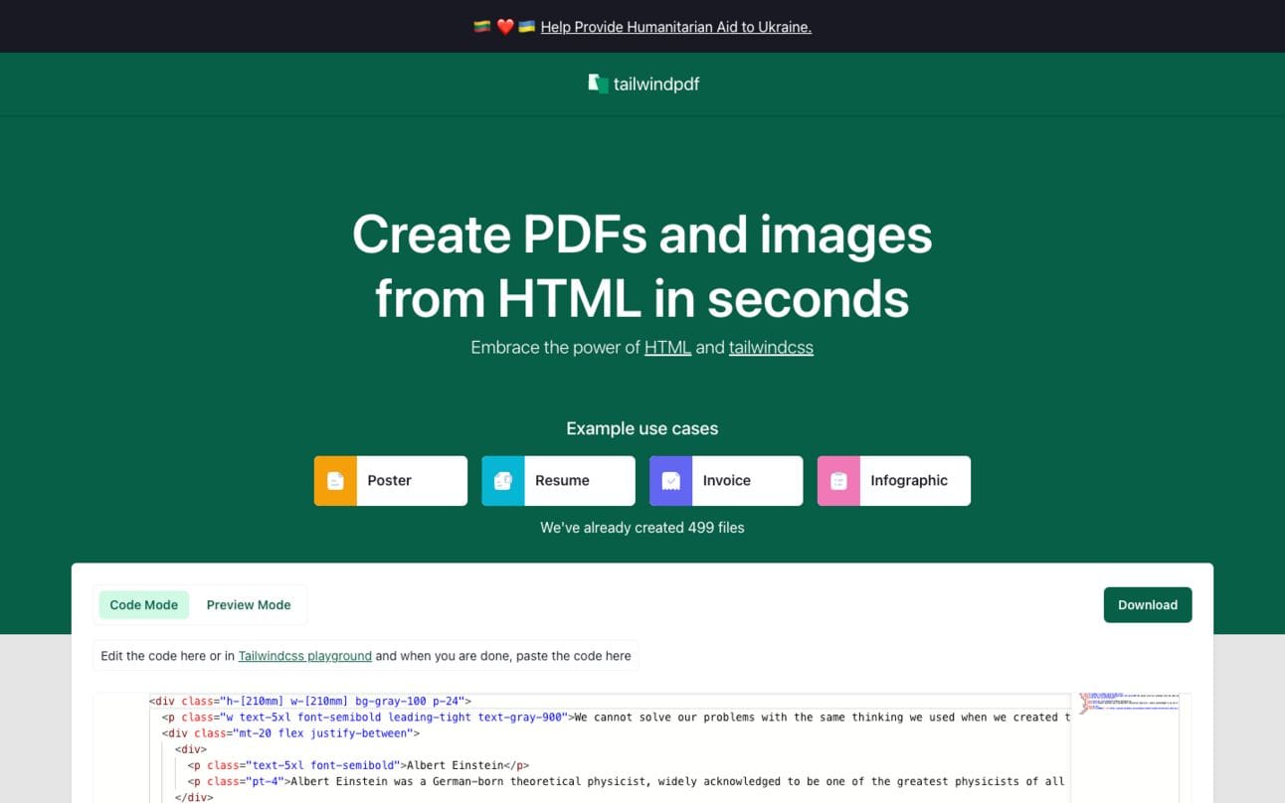The height and width of the screenshot is (803, 1285).
Task: Select the Infographic example use case
Action: 894,481
